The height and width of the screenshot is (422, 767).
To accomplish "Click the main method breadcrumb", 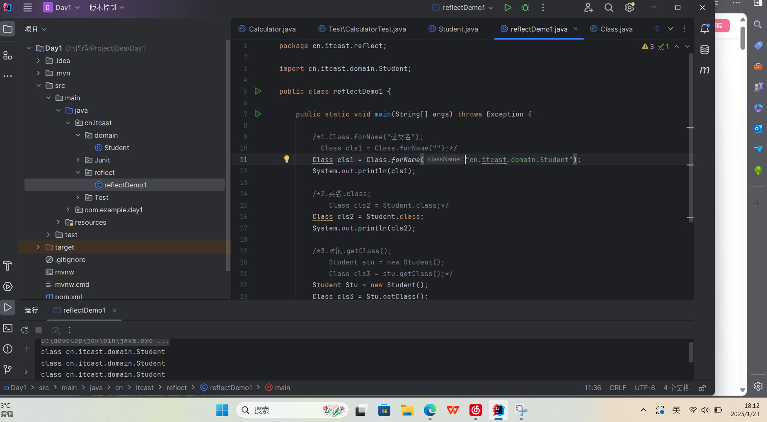I will pos(278,388).
